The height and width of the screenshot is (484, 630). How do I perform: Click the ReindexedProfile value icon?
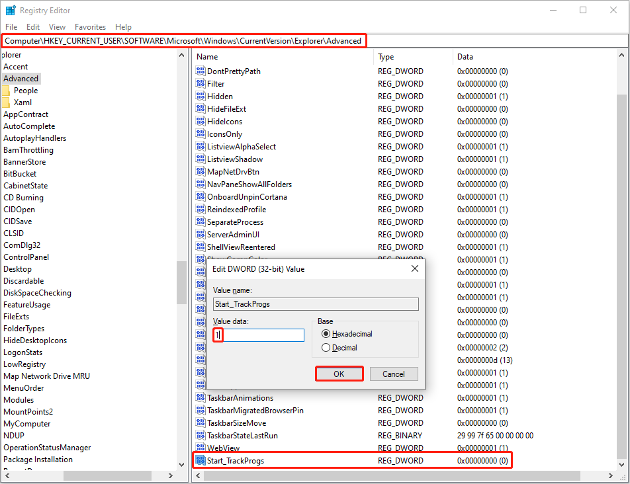(x=201, y=209)
